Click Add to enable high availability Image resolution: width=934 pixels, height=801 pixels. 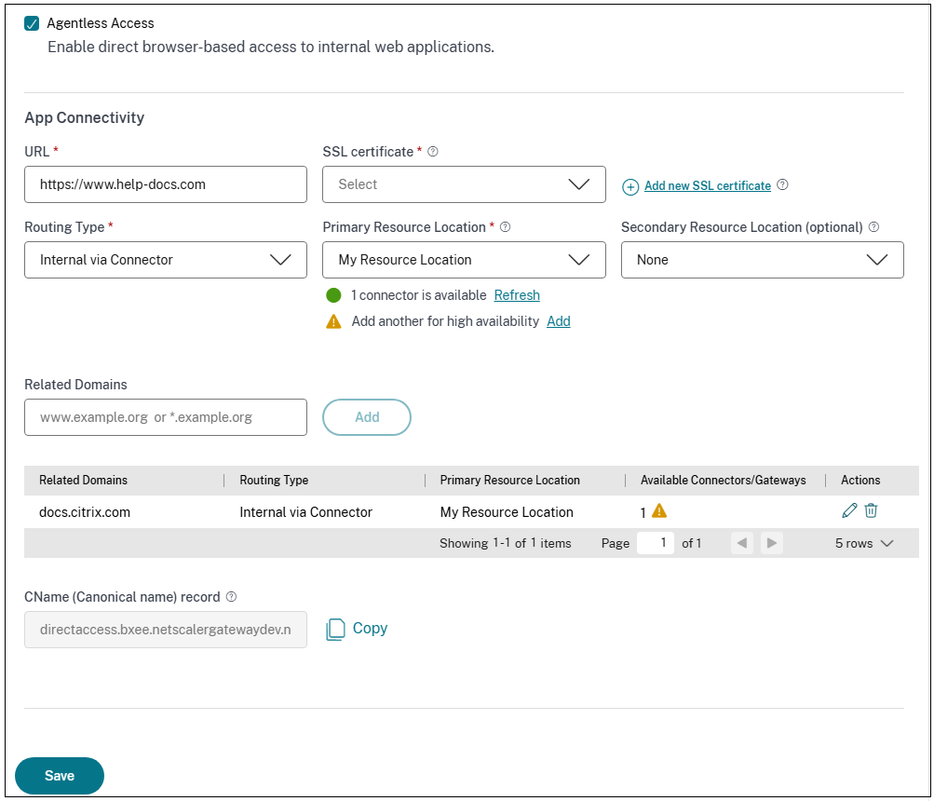click(x=558, y=320)
